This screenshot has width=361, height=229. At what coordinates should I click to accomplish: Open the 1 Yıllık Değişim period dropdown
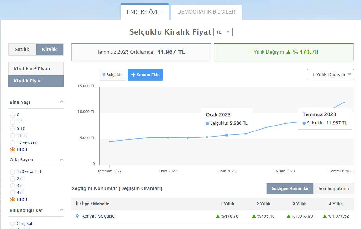tap(330, 75)
